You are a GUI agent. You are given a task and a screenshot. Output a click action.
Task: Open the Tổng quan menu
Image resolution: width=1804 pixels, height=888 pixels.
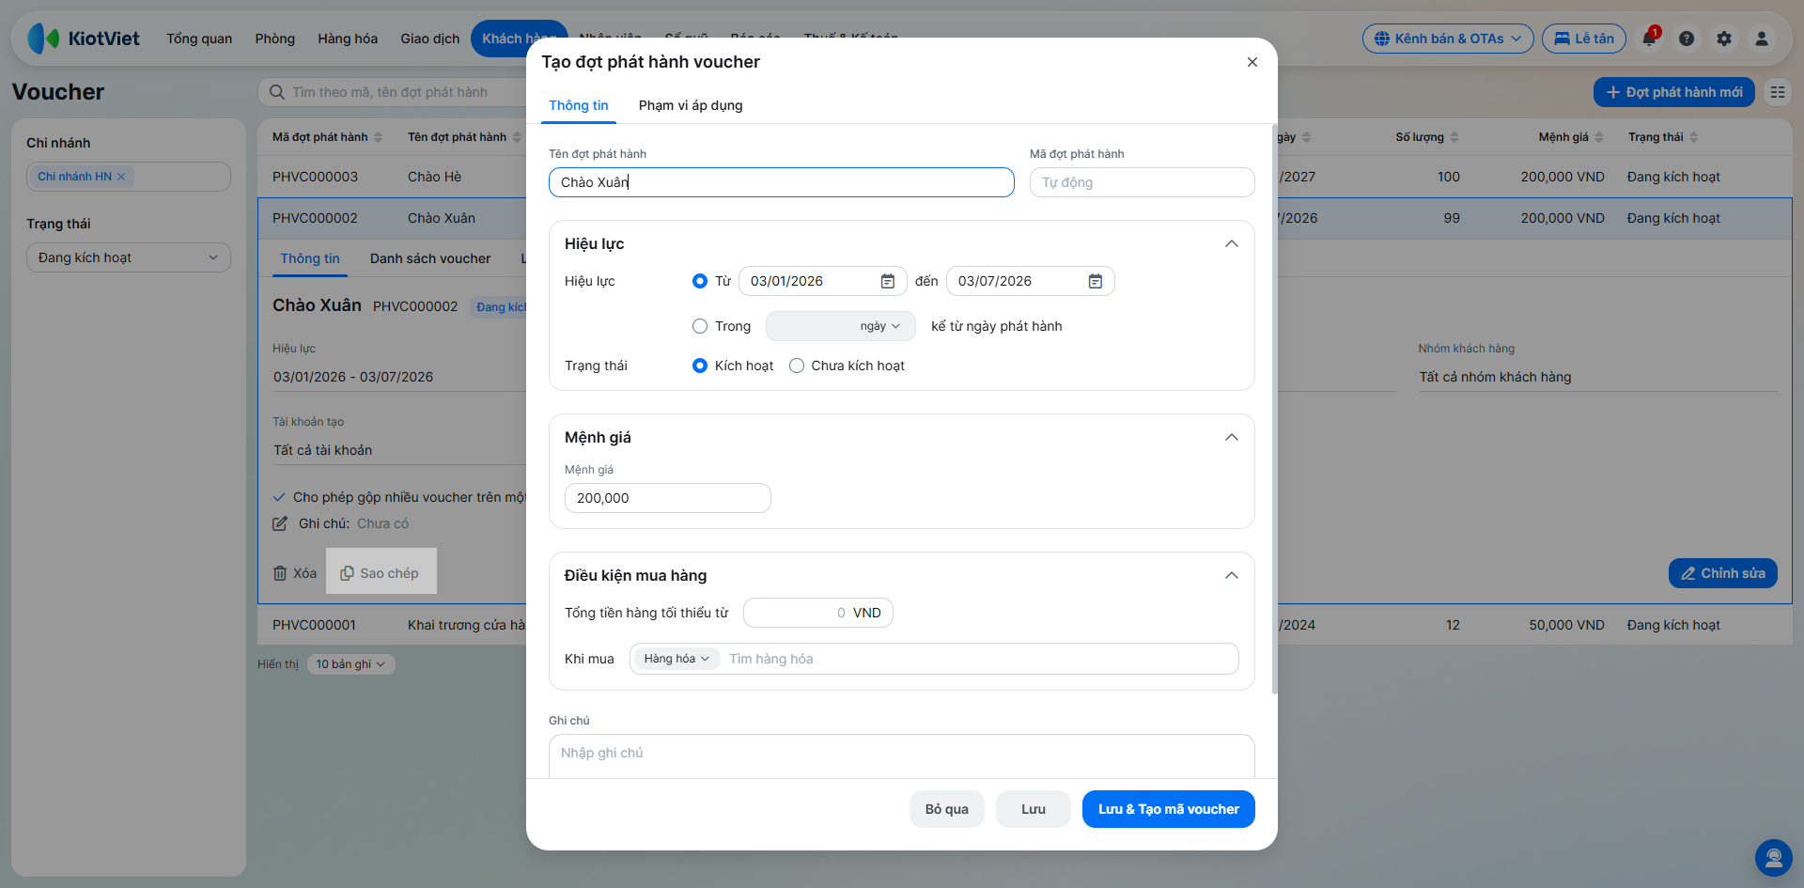click(x=199, y=39)
